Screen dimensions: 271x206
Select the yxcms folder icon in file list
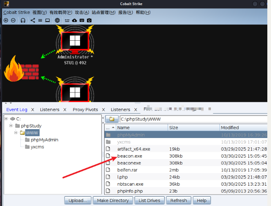[x=108, y=142]
